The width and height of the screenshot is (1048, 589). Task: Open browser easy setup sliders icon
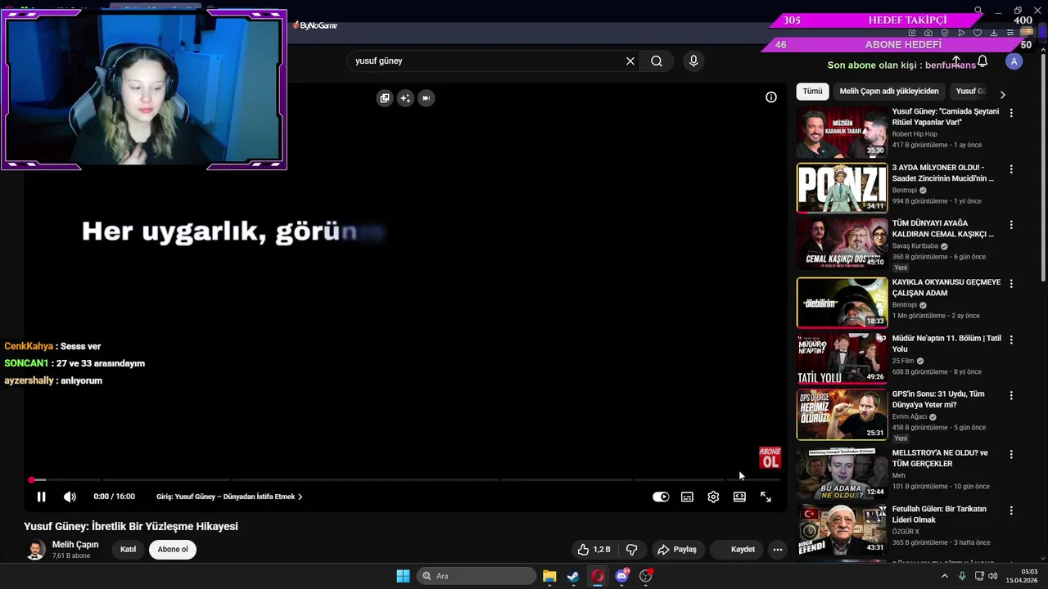pyautogui.click(x=1010, y=33)
